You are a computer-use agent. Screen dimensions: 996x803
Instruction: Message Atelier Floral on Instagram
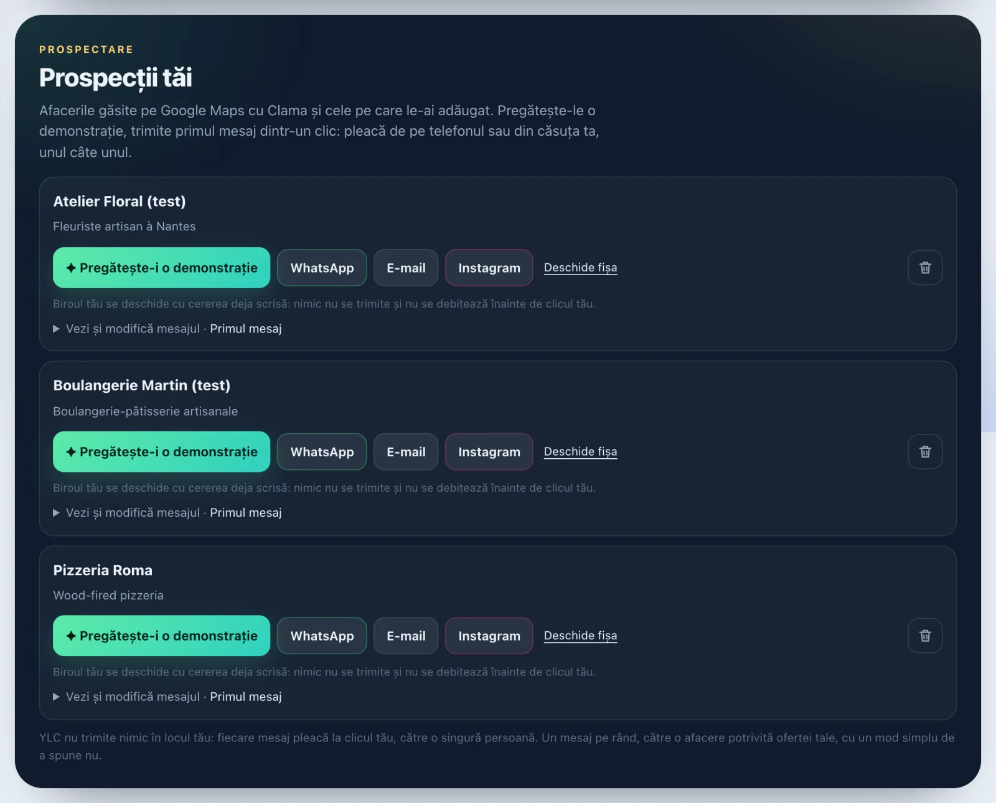(489, 268)
